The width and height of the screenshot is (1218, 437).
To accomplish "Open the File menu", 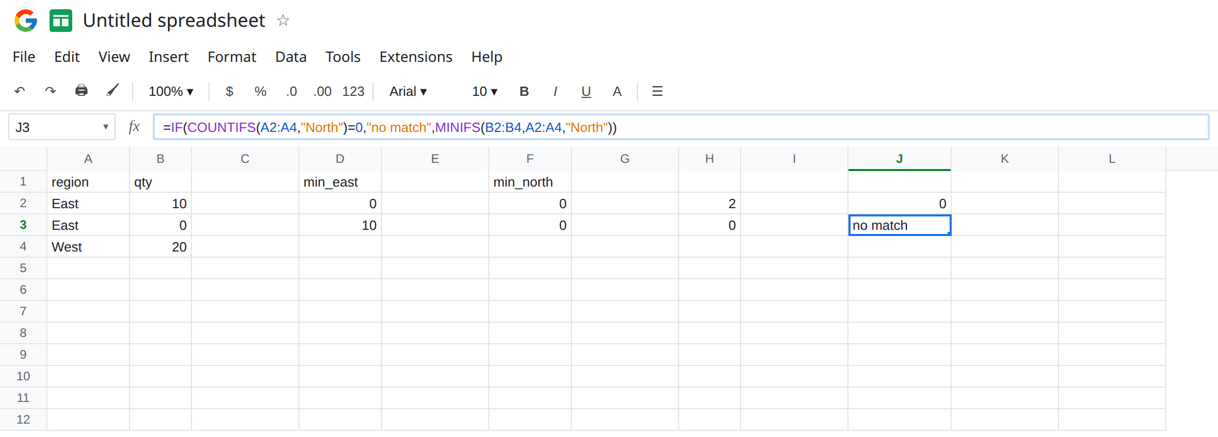I will (24, 57).
